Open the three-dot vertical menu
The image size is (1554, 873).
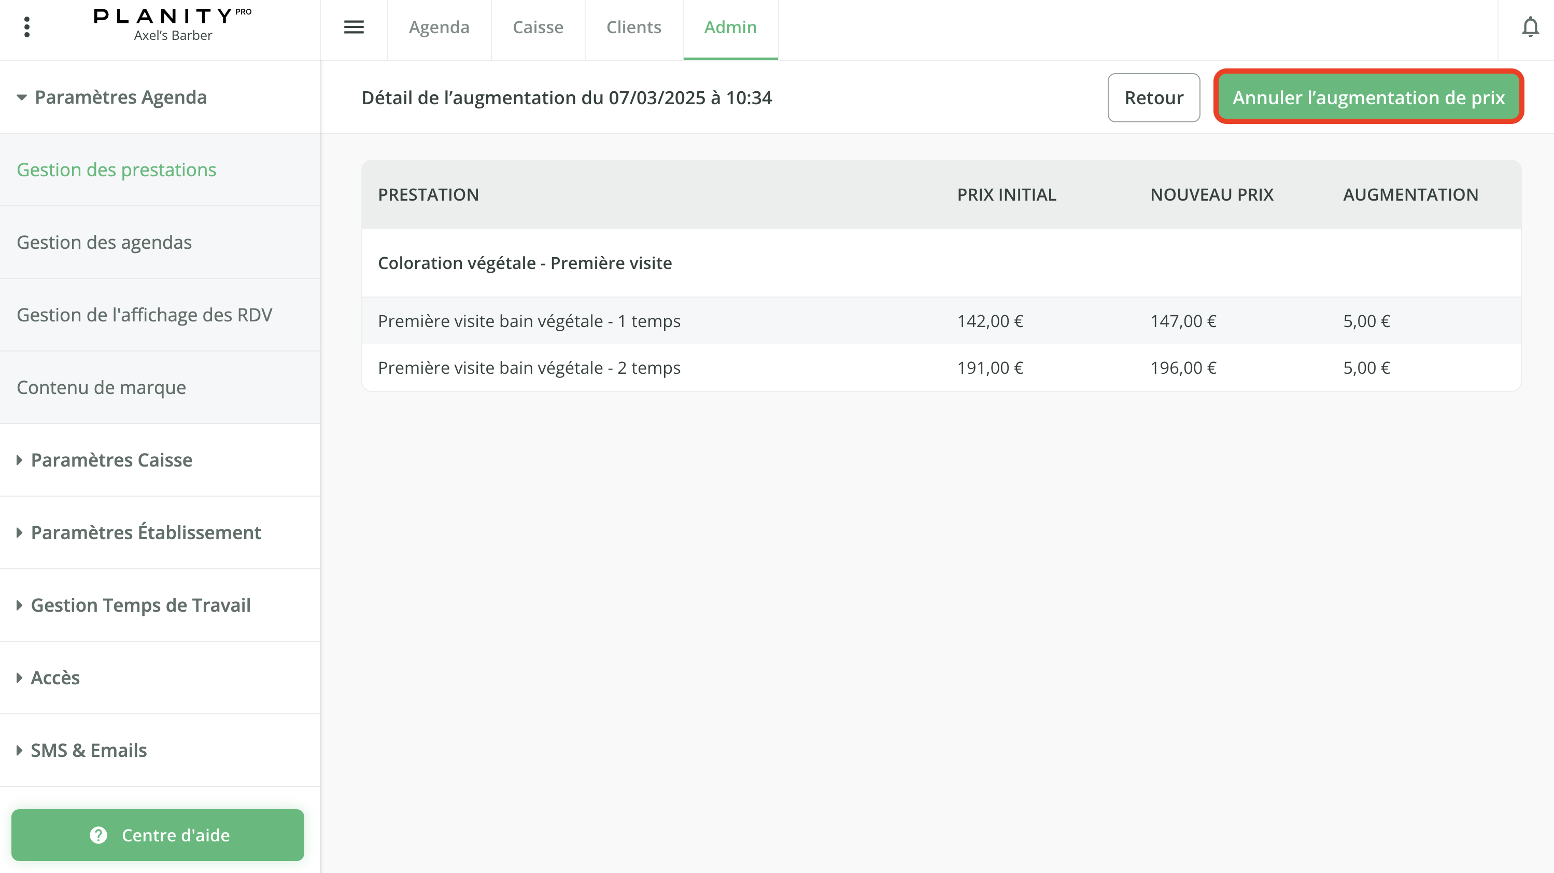pos(26,27)
